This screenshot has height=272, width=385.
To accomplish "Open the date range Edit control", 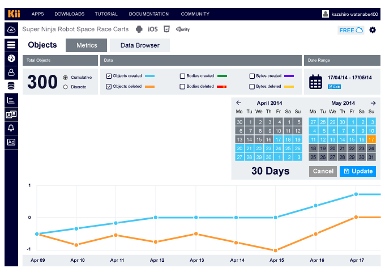I will pos(334,87).
